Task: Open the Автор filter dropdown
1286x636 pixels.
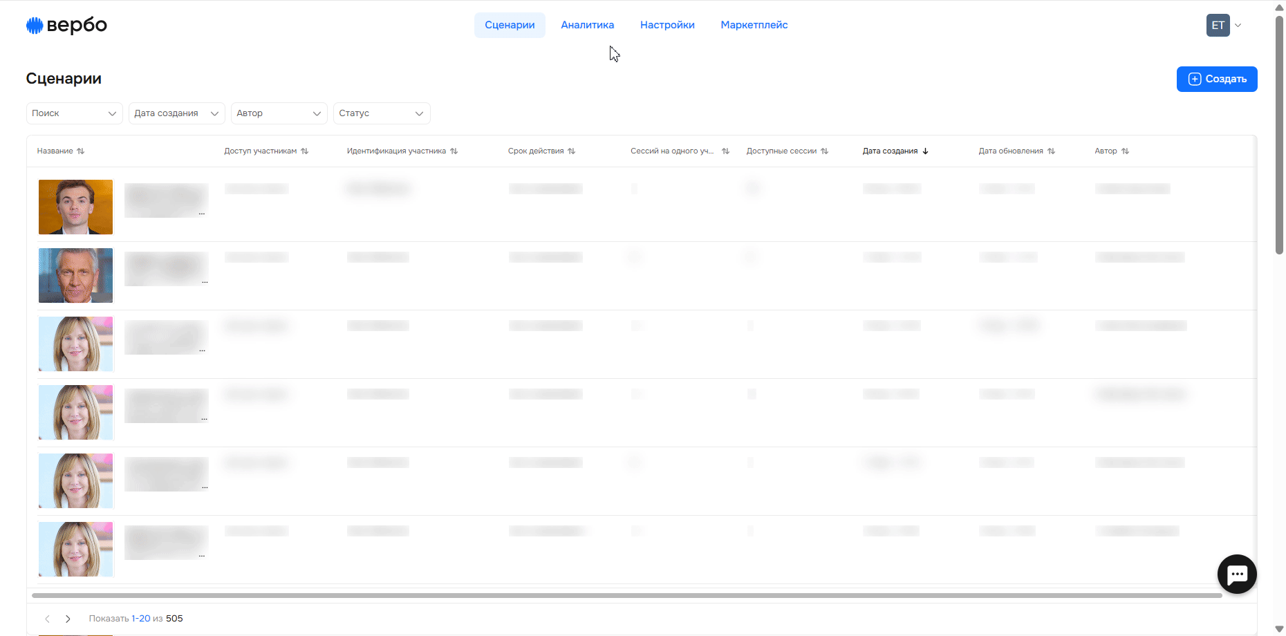Action: click(279, 113)
